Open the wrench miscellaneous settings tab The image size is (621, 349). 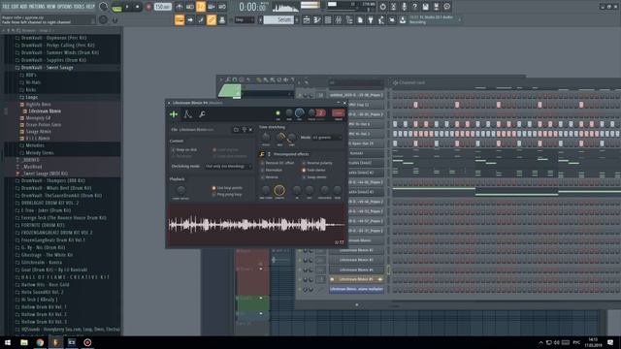point(202,114)
